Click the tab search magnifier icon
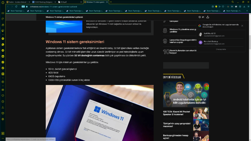 point(233,2)
